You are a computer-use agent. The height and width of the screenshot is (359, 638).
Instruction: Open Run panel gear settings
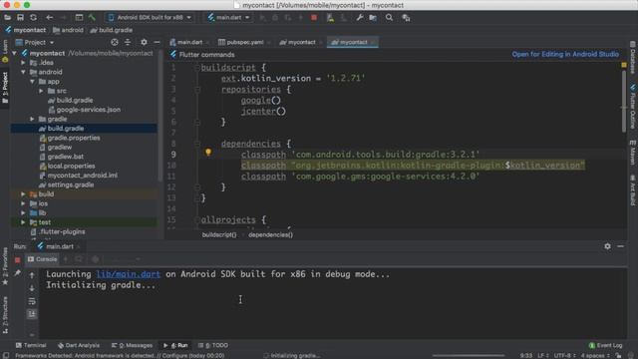(x=607, y=246)
